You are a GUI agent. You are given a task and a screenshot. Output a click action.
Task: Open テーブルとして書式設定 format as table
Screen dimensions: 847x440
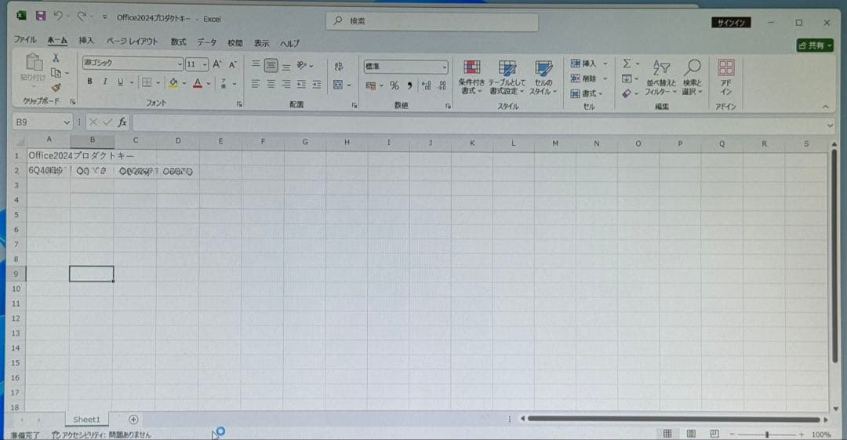[507, 78]
